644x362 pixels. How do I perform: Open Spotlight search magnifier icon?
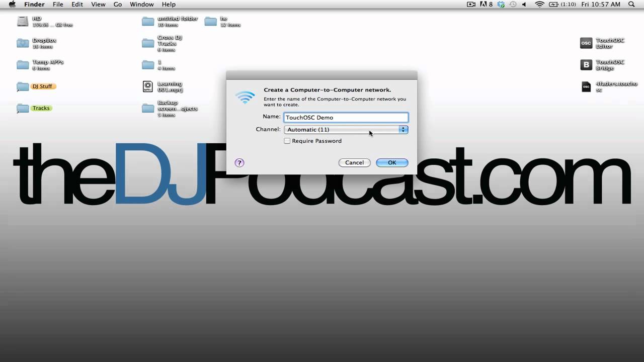tap(631, 5)
